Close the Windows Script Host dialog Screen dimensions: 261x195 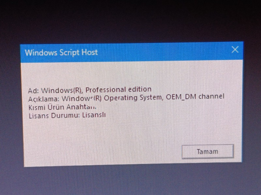[x=235, y=50]
